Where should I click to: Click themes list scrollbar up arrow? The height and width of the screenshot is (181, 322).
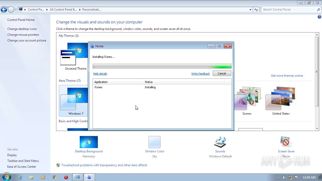click(317, 34)
